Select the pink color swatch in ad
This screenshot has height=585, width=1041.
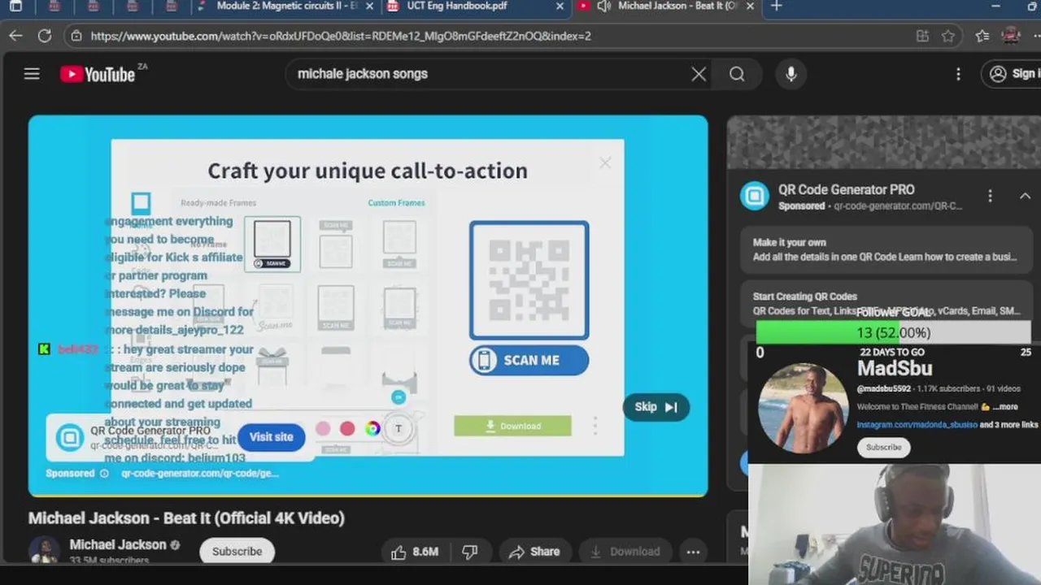pyautogui.click(x=323, y=428)
